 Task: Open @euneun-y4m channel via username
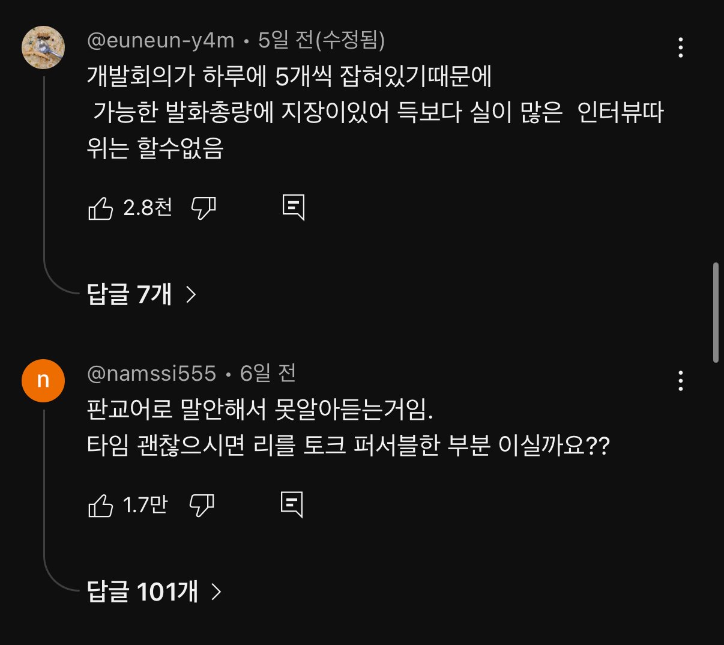pyautogui.click(x=160, y=40)
